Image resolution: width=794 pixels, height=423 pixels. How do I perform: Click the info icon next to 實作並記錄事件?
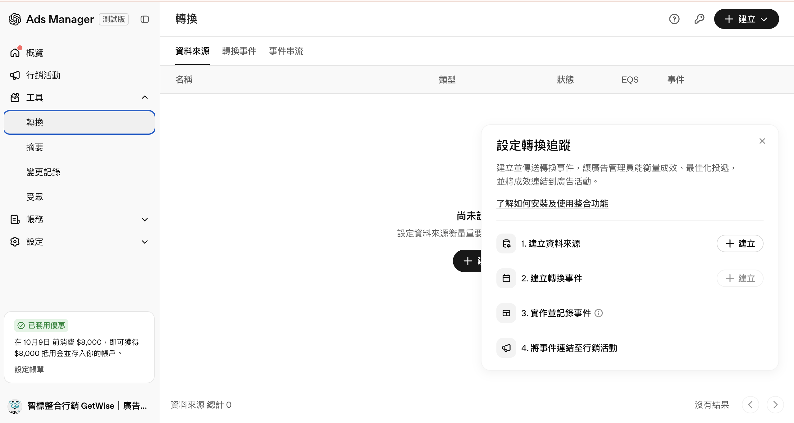599,313
